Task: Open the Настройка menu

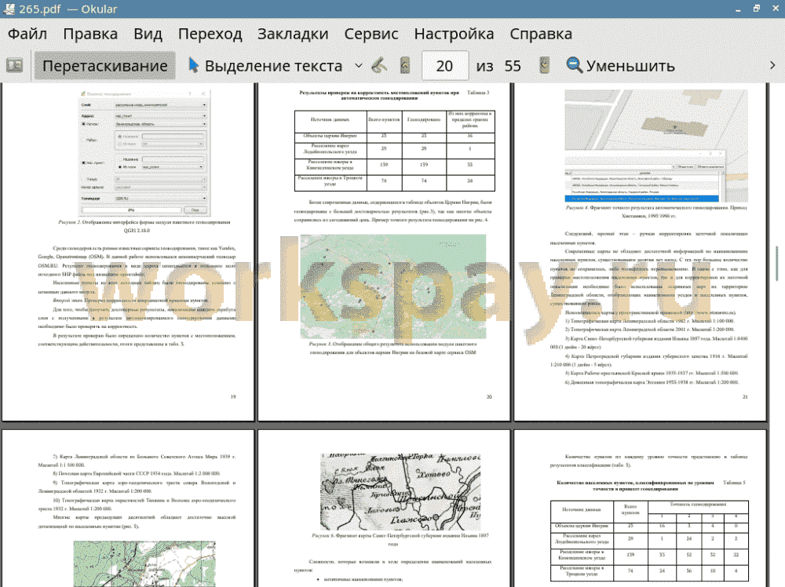Action: click(x=454, y=34)
